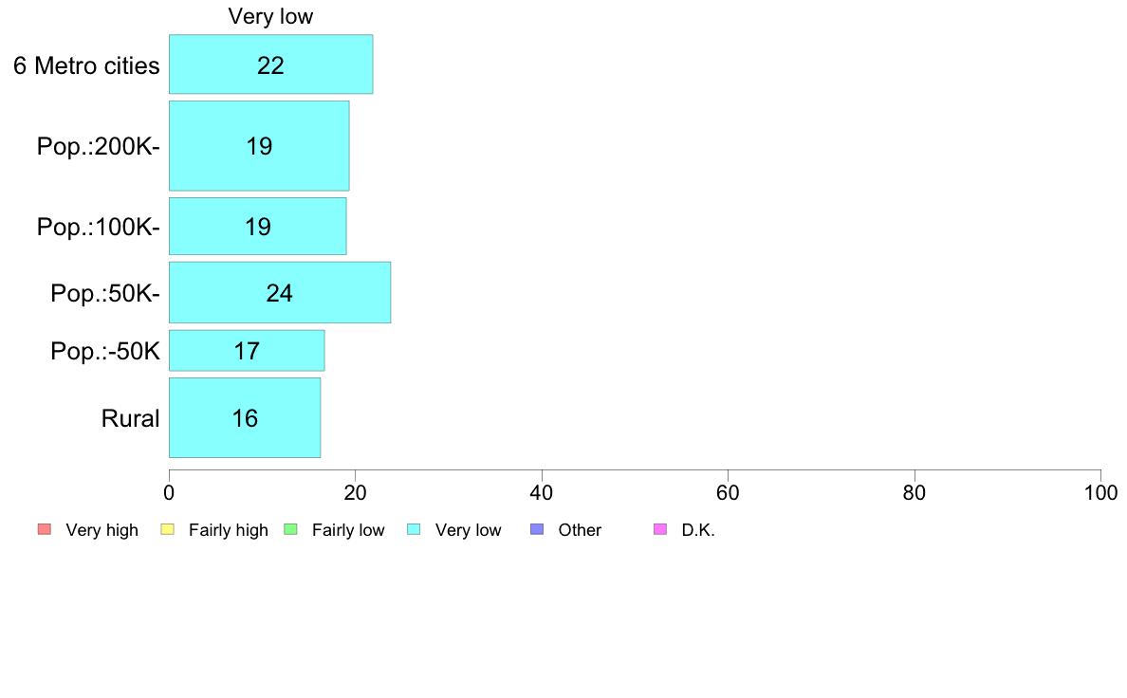This screenshot has width=1127, height=698.
Task: Select the Pop.:200K- bar showing 19
Action: coord(259,146)
